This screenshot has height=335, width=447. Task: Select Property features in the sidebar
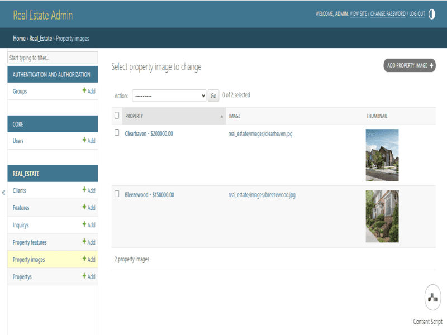[x=29, y=242]
